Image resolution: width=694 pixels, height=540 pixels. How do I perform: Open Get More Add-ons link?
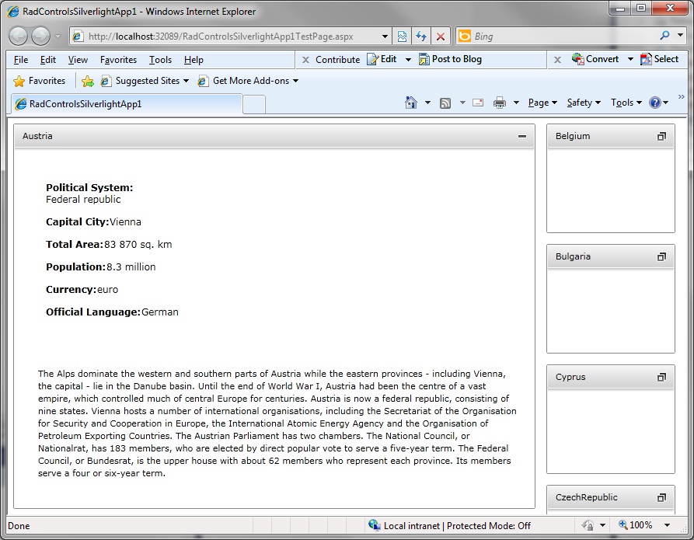coord(248,81)
